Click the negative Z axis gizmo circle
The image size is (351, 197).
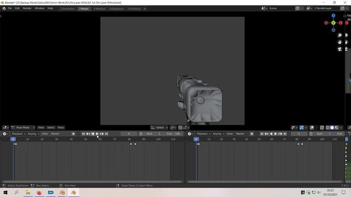333,30
